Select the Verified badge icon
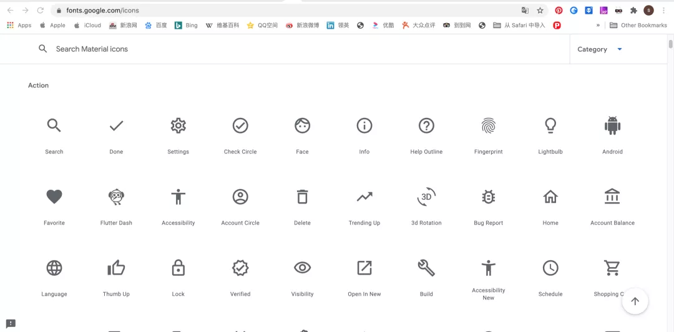Screen dimensions: 674x332 tap(240, 268)
